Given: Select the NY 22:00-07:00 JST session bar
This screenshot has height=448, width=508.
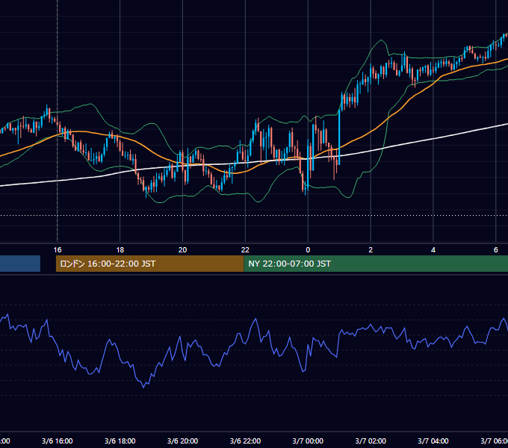Looking at the screenshot, I should coord(376,264).
